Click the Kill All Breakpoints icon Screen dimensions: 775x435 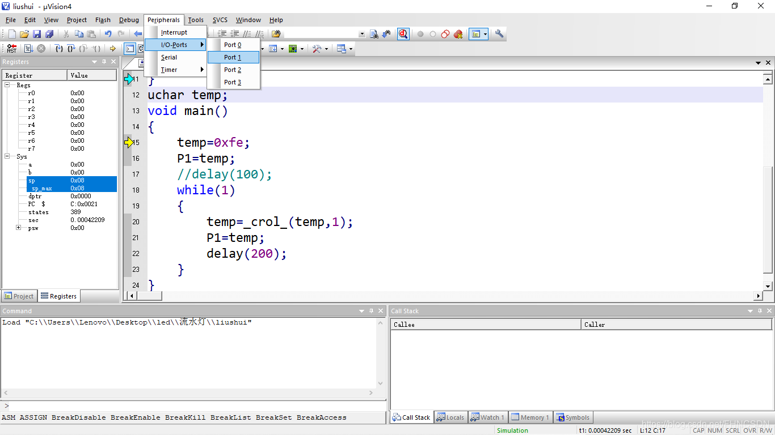pyautogui.click(x=458, y=34)
